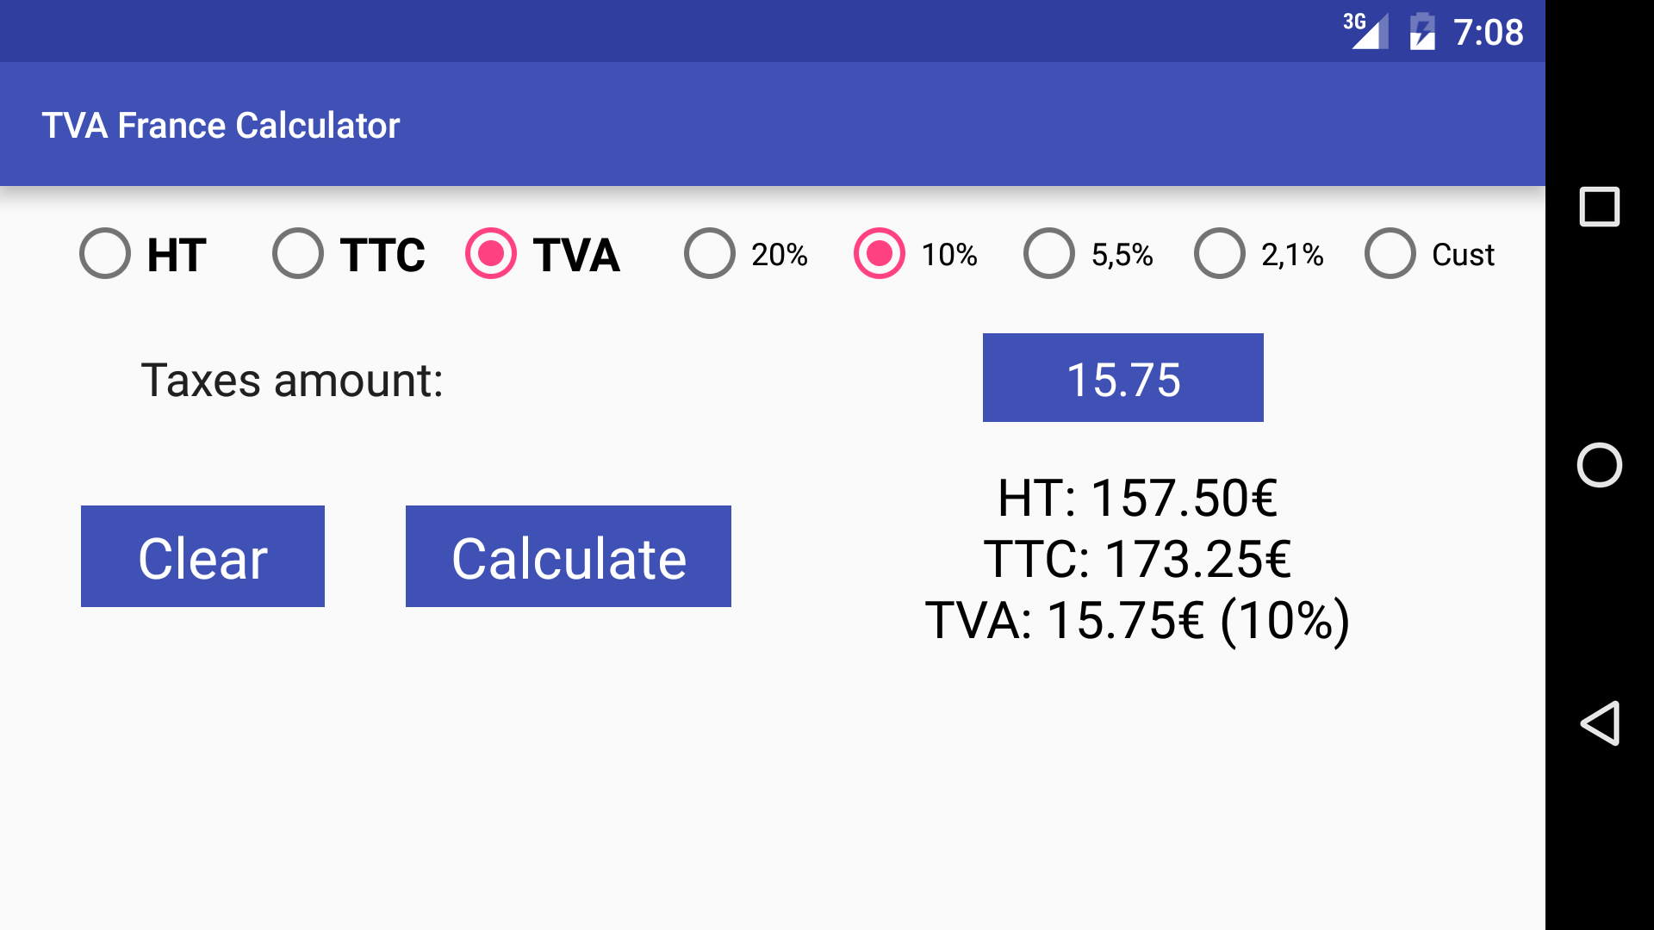This screenshot has width=1654, height=930.
Task: Tap the 3G signal strength icon
Action: [x=1366, y=32]
